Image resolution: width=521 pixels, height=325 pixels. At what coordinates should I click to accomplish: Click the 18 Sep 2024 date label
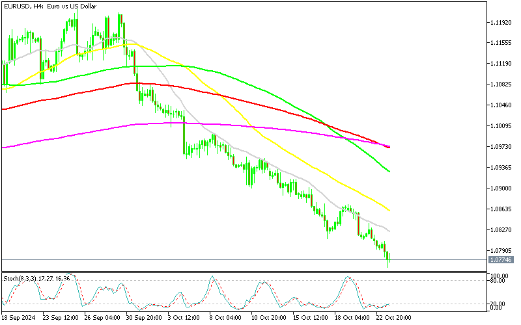tap(18, 318)
